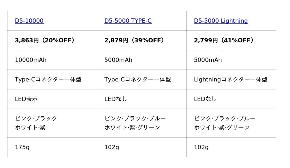The height and width of the screenshot is (168, 290).
Task: Select LEDなし in the D5-5000 TYPE-C column
Action: pyautogui.click(x=116, y=99)
